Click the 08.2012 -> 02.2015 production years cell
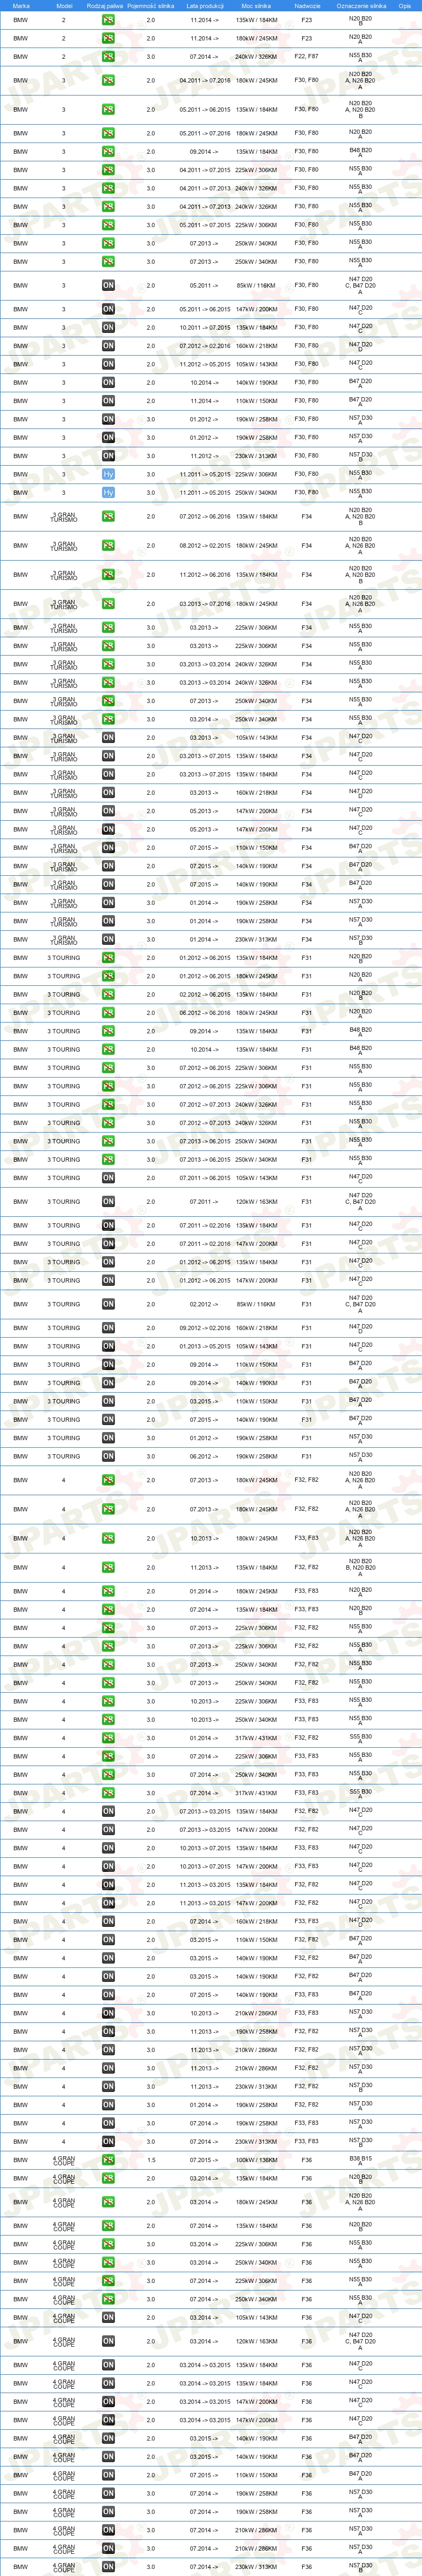Screen dimensions: 422x2576 tap(204, 546)
